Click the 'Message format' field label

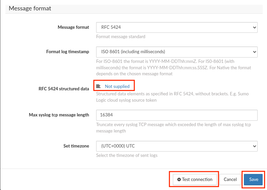tap(73, 27)
